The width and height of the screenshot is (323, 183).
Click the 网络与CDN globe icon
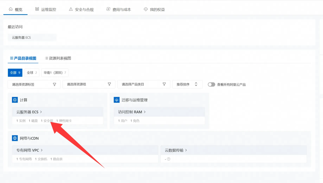[15, 138]
